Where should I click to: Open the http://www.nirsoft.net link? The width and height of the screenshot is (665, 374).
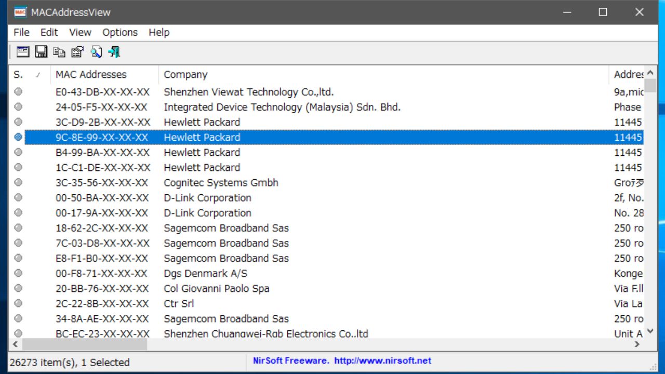(x=383, y=360)
